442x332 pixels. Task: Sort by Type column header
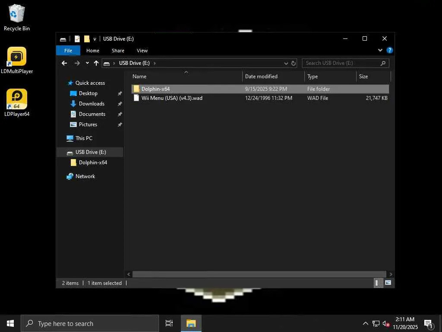[330, 77]
